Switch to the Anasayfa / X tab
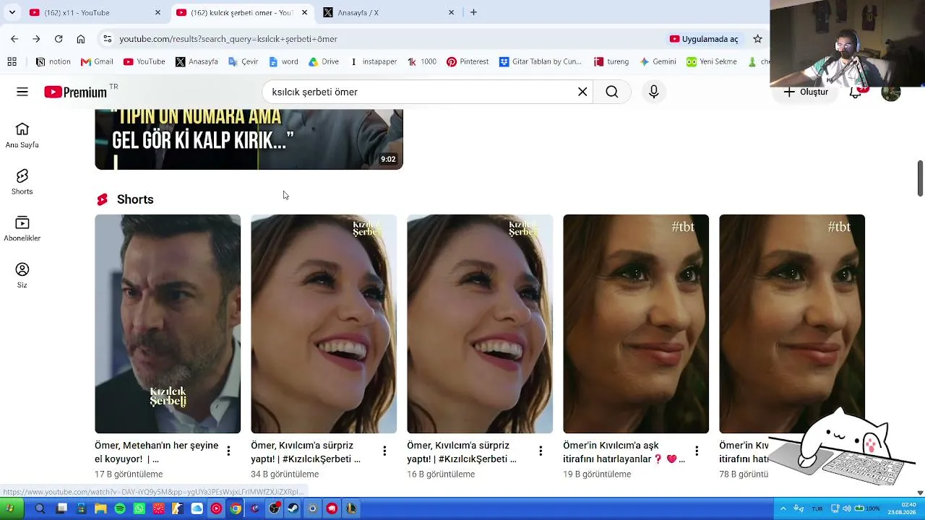Viewport: 925px width, 520px height. 389,12
